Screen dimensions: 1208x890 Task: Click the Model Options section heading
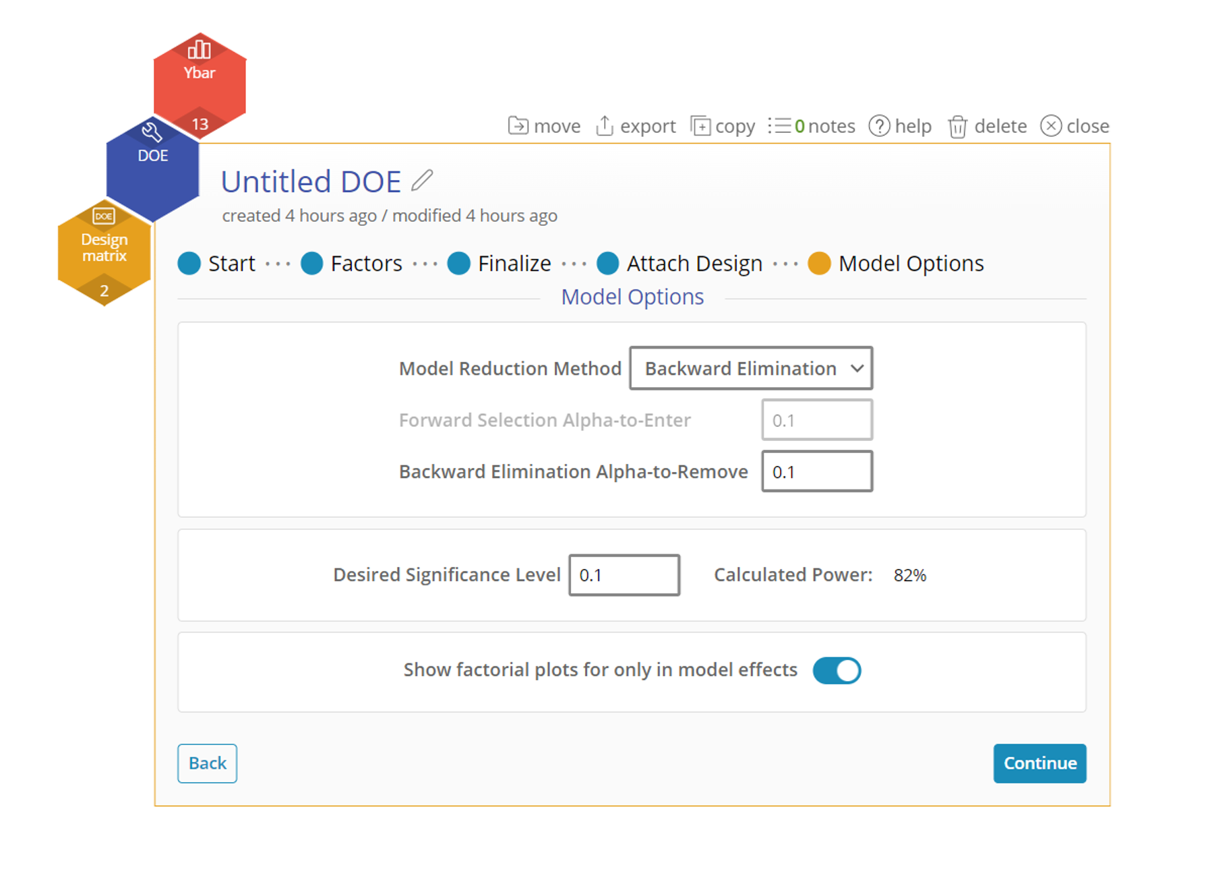tap(632, 297)
